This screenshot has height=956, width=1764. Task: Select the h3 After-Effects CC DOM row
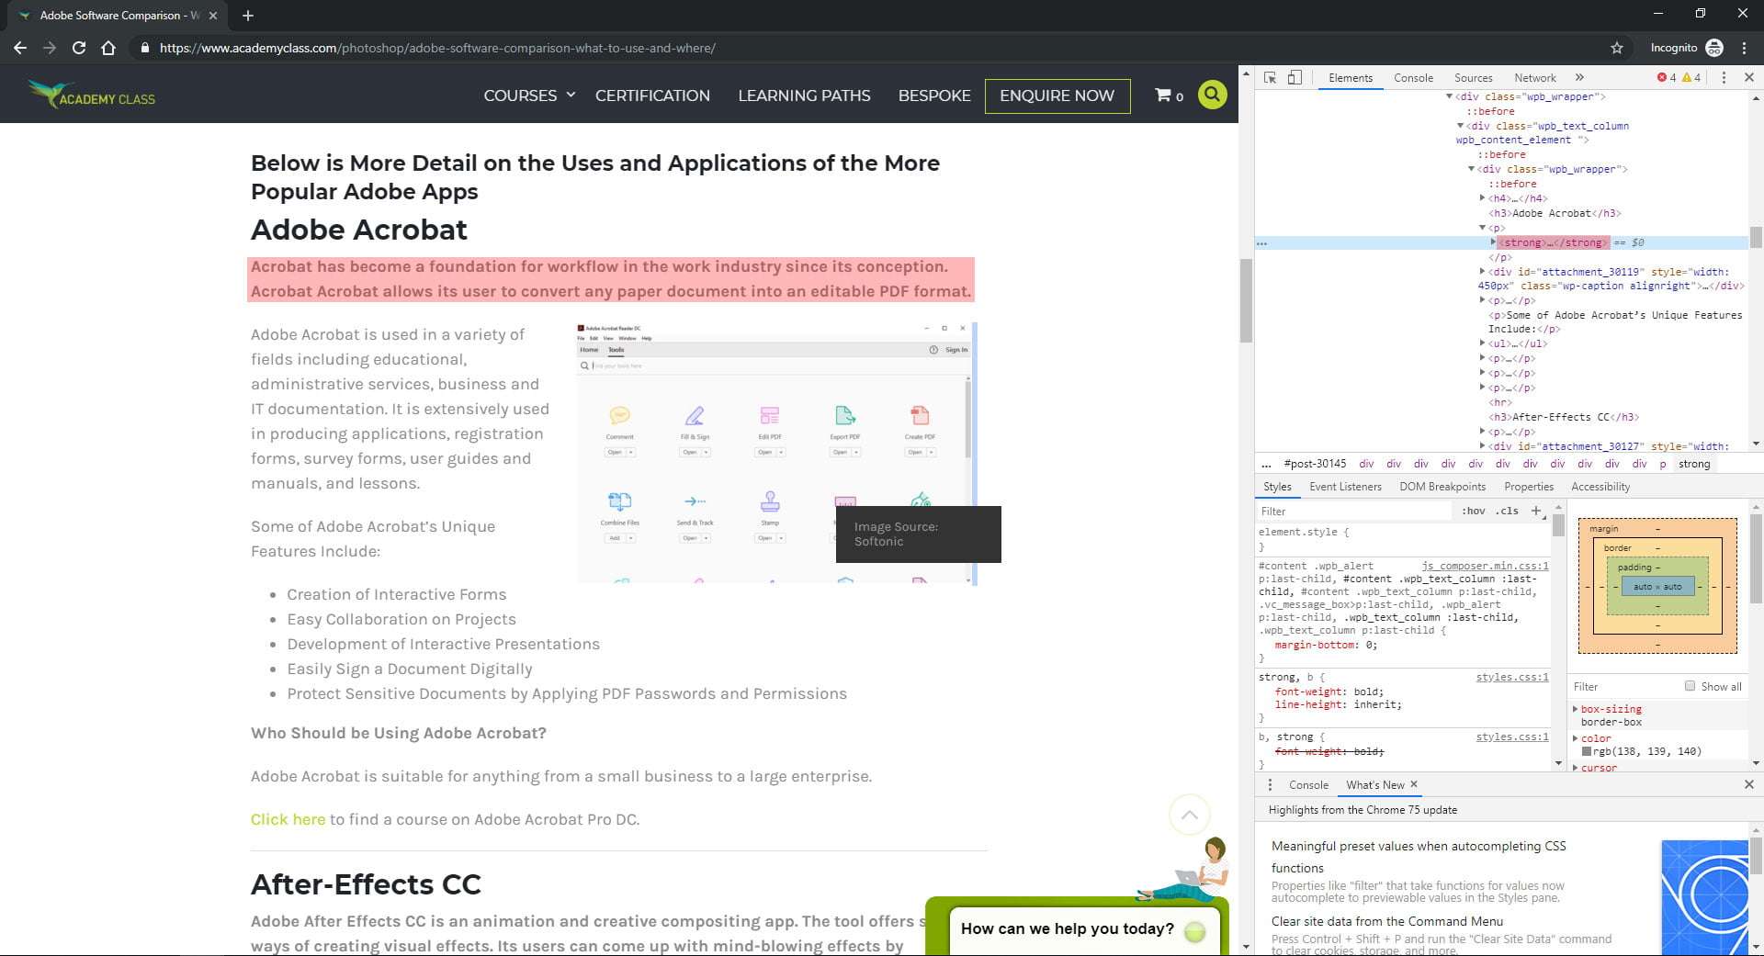[1564, 417]
